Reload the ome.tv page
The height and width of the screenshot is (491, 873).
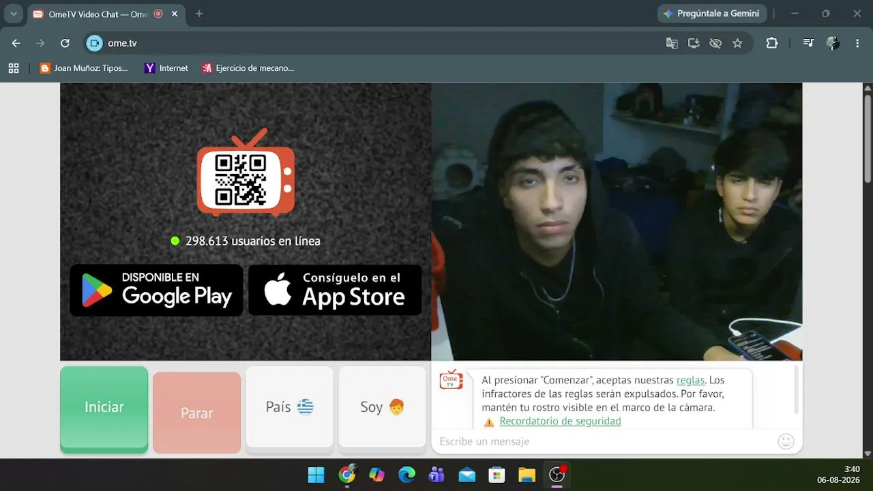65,43
